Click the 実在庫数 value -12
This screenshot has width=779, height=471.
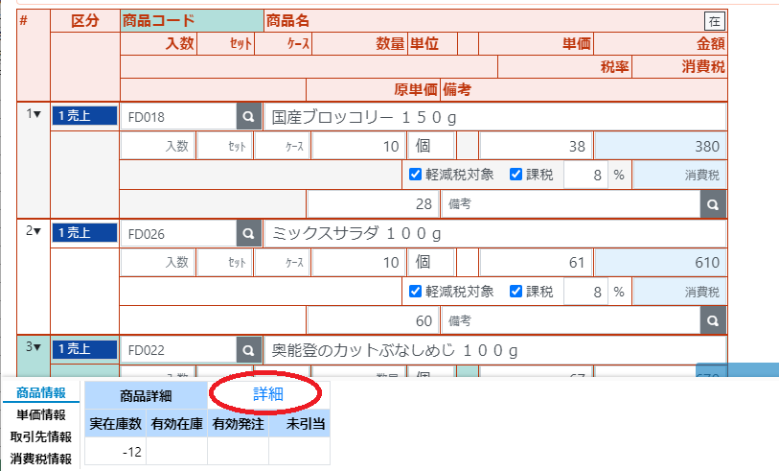point(115,451)
